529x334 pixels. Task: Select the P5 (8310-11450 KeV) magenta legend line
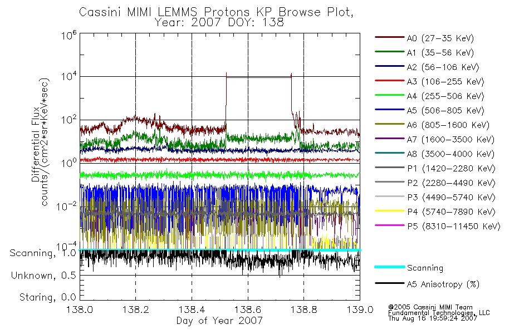pos(390,225)
